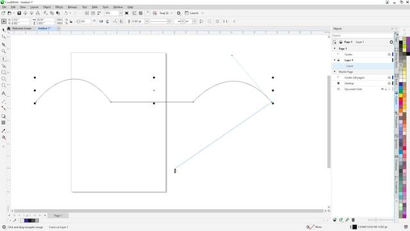Viewport: 410px width, 231px height.
Task: Select the Polygon tool
Action: [x=4, y=85]
